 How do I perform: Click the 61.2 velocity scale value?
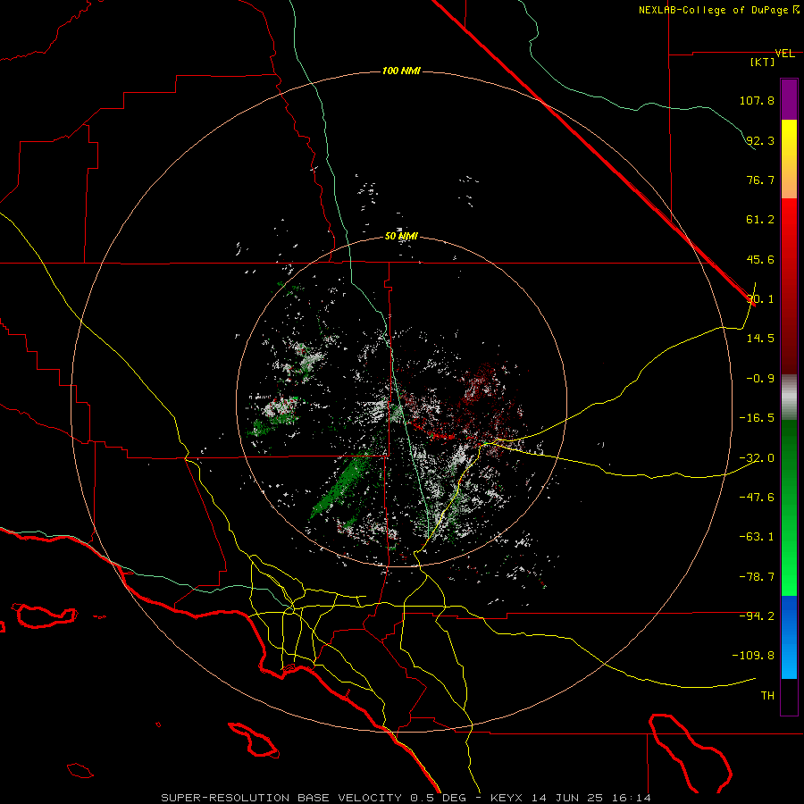coord(760,220)
